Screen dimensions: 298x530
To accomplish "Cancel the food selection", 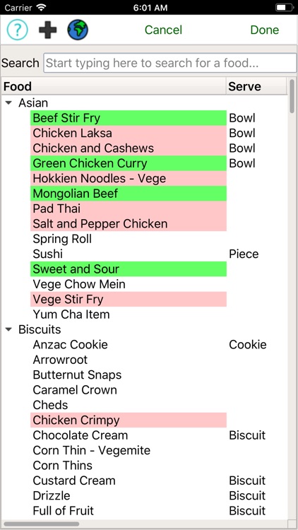I will click(163, 30).
